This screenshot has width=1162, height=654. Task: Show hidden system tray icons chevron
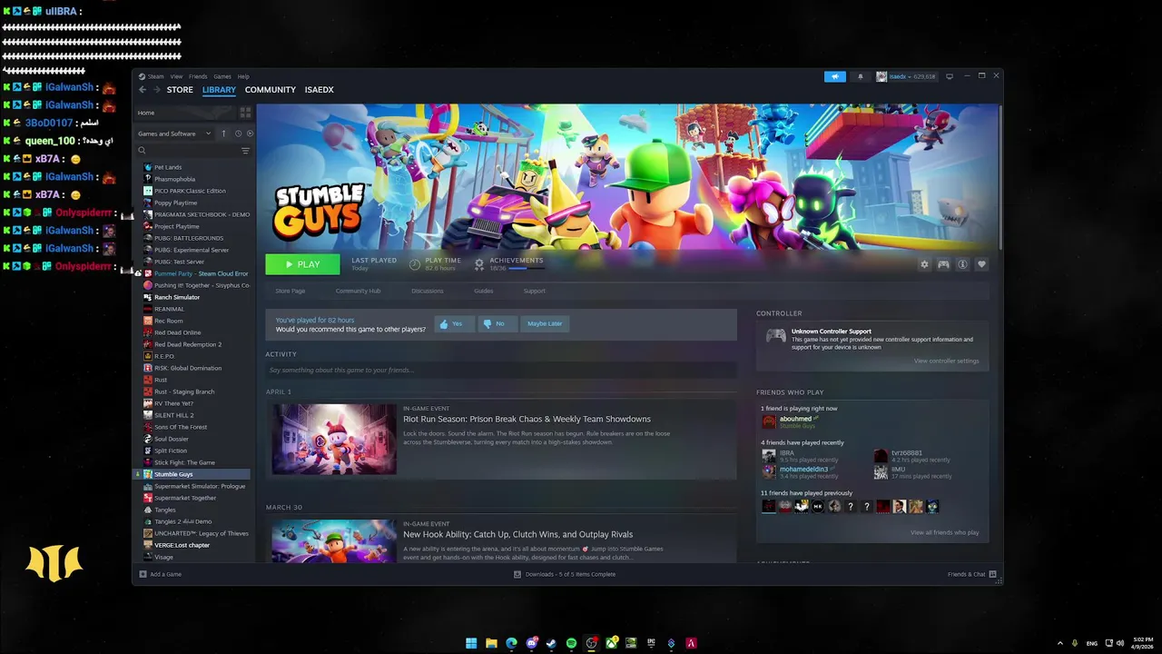pyautogui.click(x=1059, y=643)
